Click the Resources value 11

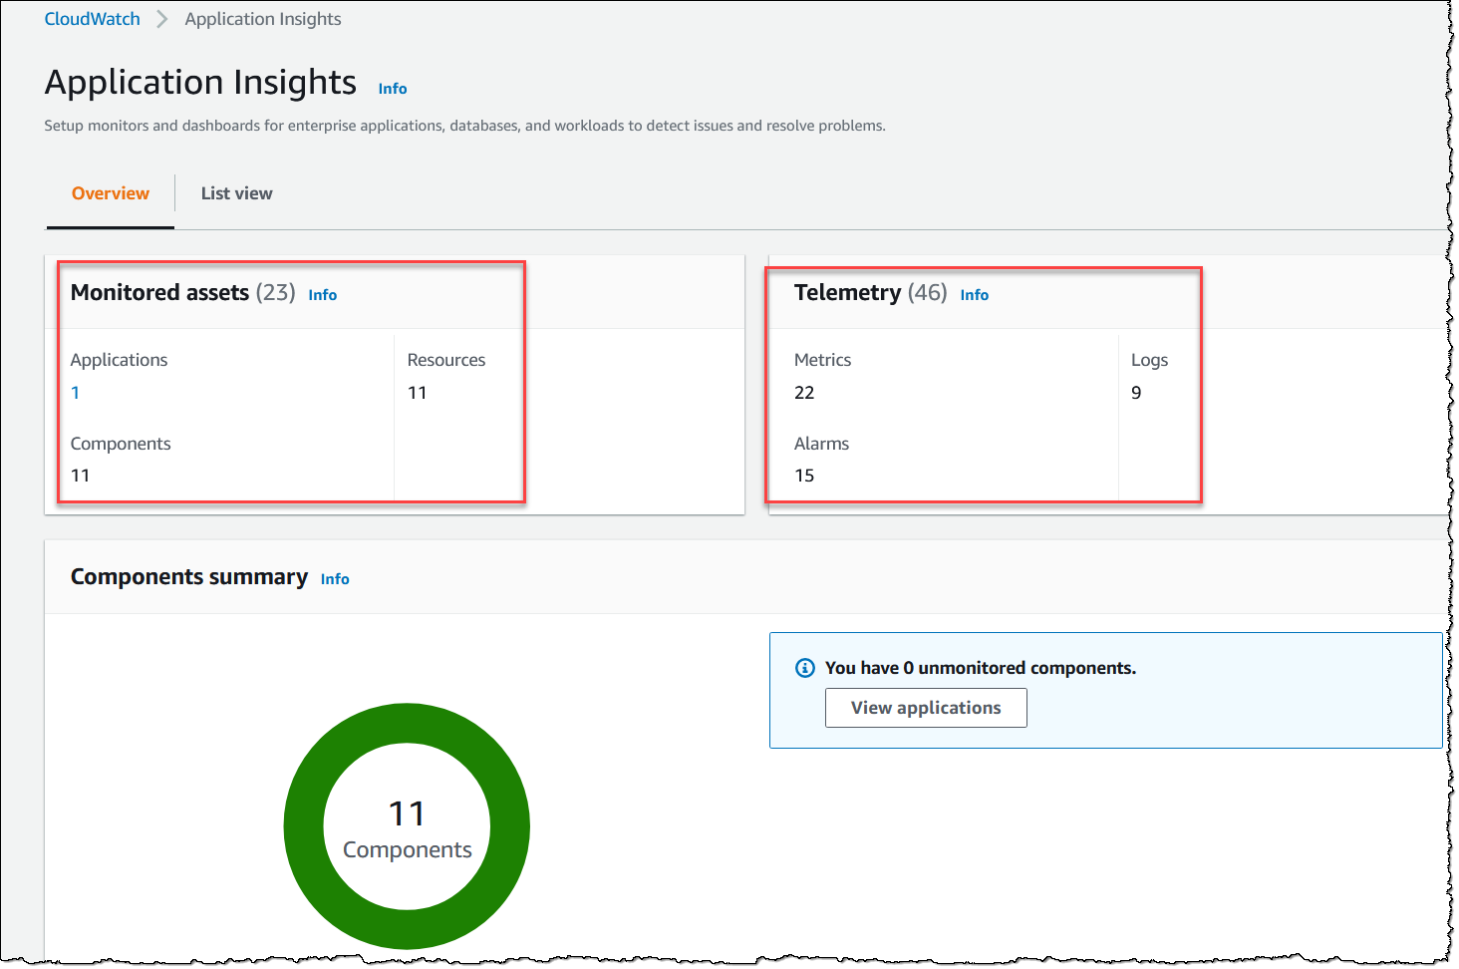pos(417,392)
